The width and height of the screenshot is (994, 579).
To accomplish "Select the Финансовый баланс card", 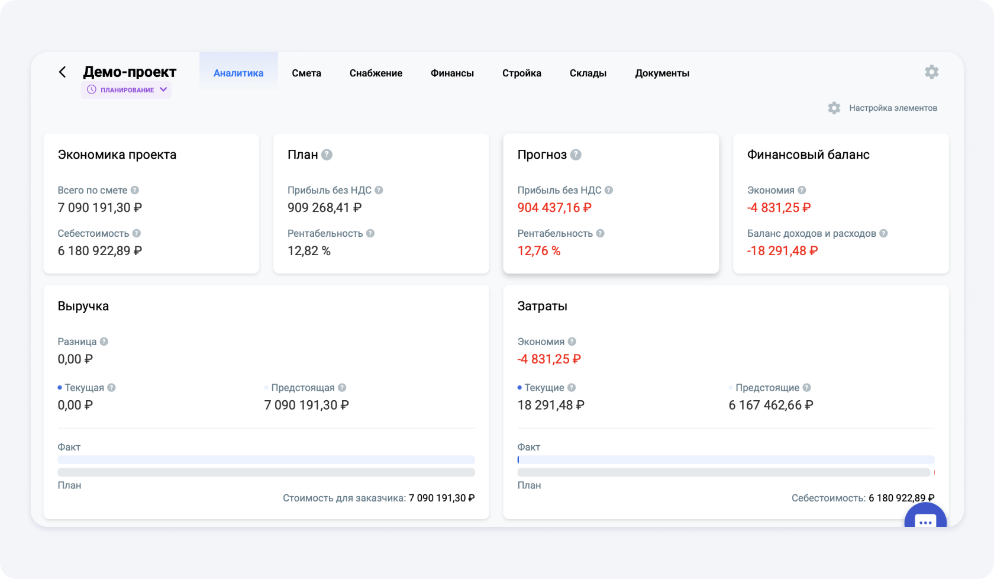I will (x=840, y=203).
